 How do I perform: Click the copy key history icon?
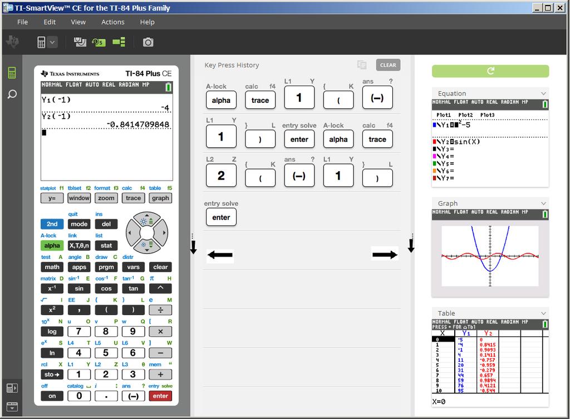[362, 65]
